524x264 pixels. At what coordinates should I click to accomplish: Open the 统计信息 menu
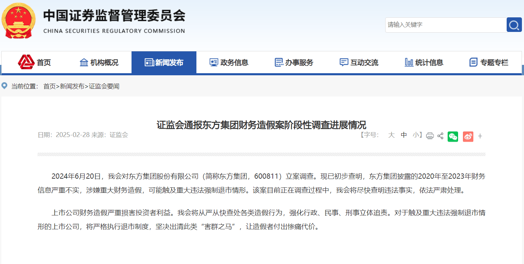[x=424, y=62]
